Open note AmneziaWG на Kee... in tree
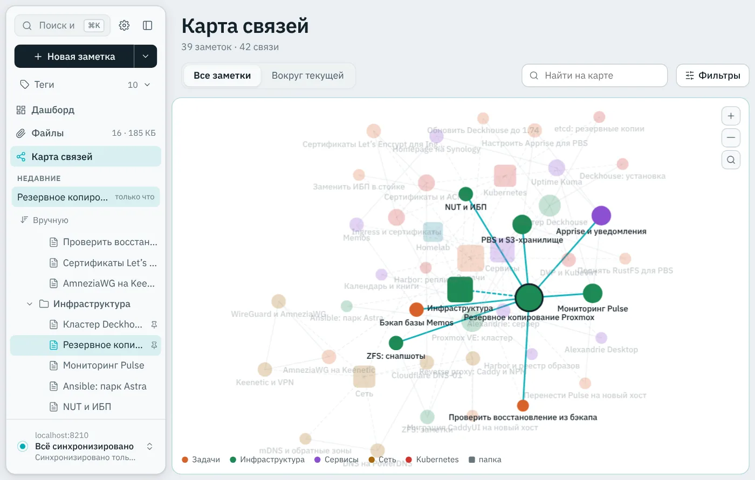 coord(86,283)
